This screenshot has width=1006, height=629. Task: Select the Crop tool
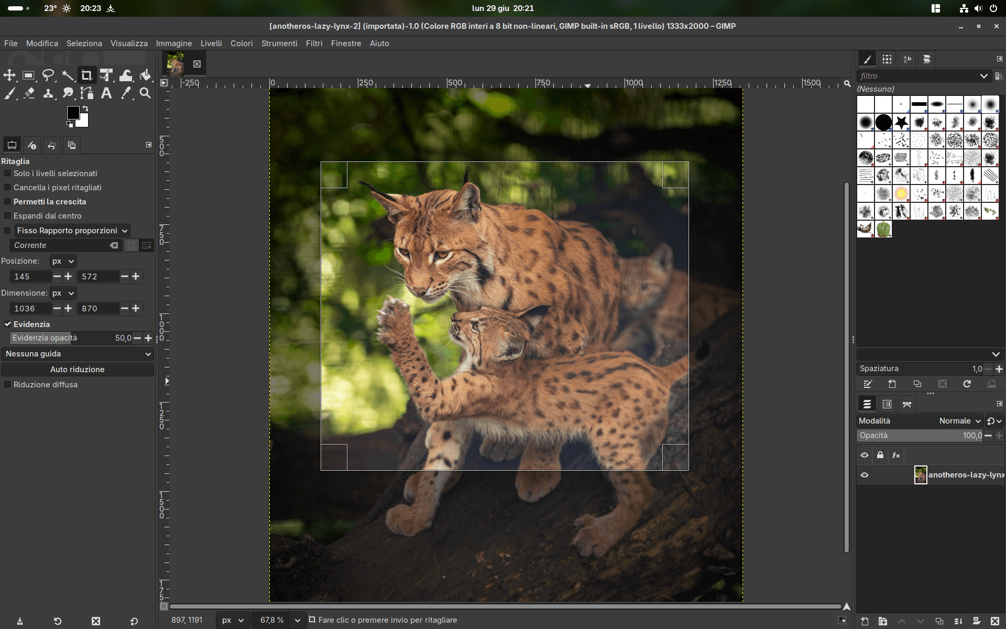tap(87, 75)
